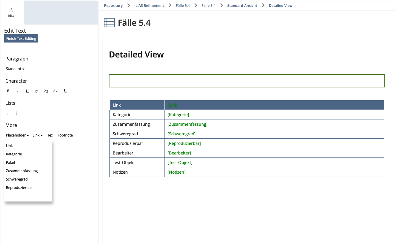
Task: Indent the list item
Action: [36, 113]
